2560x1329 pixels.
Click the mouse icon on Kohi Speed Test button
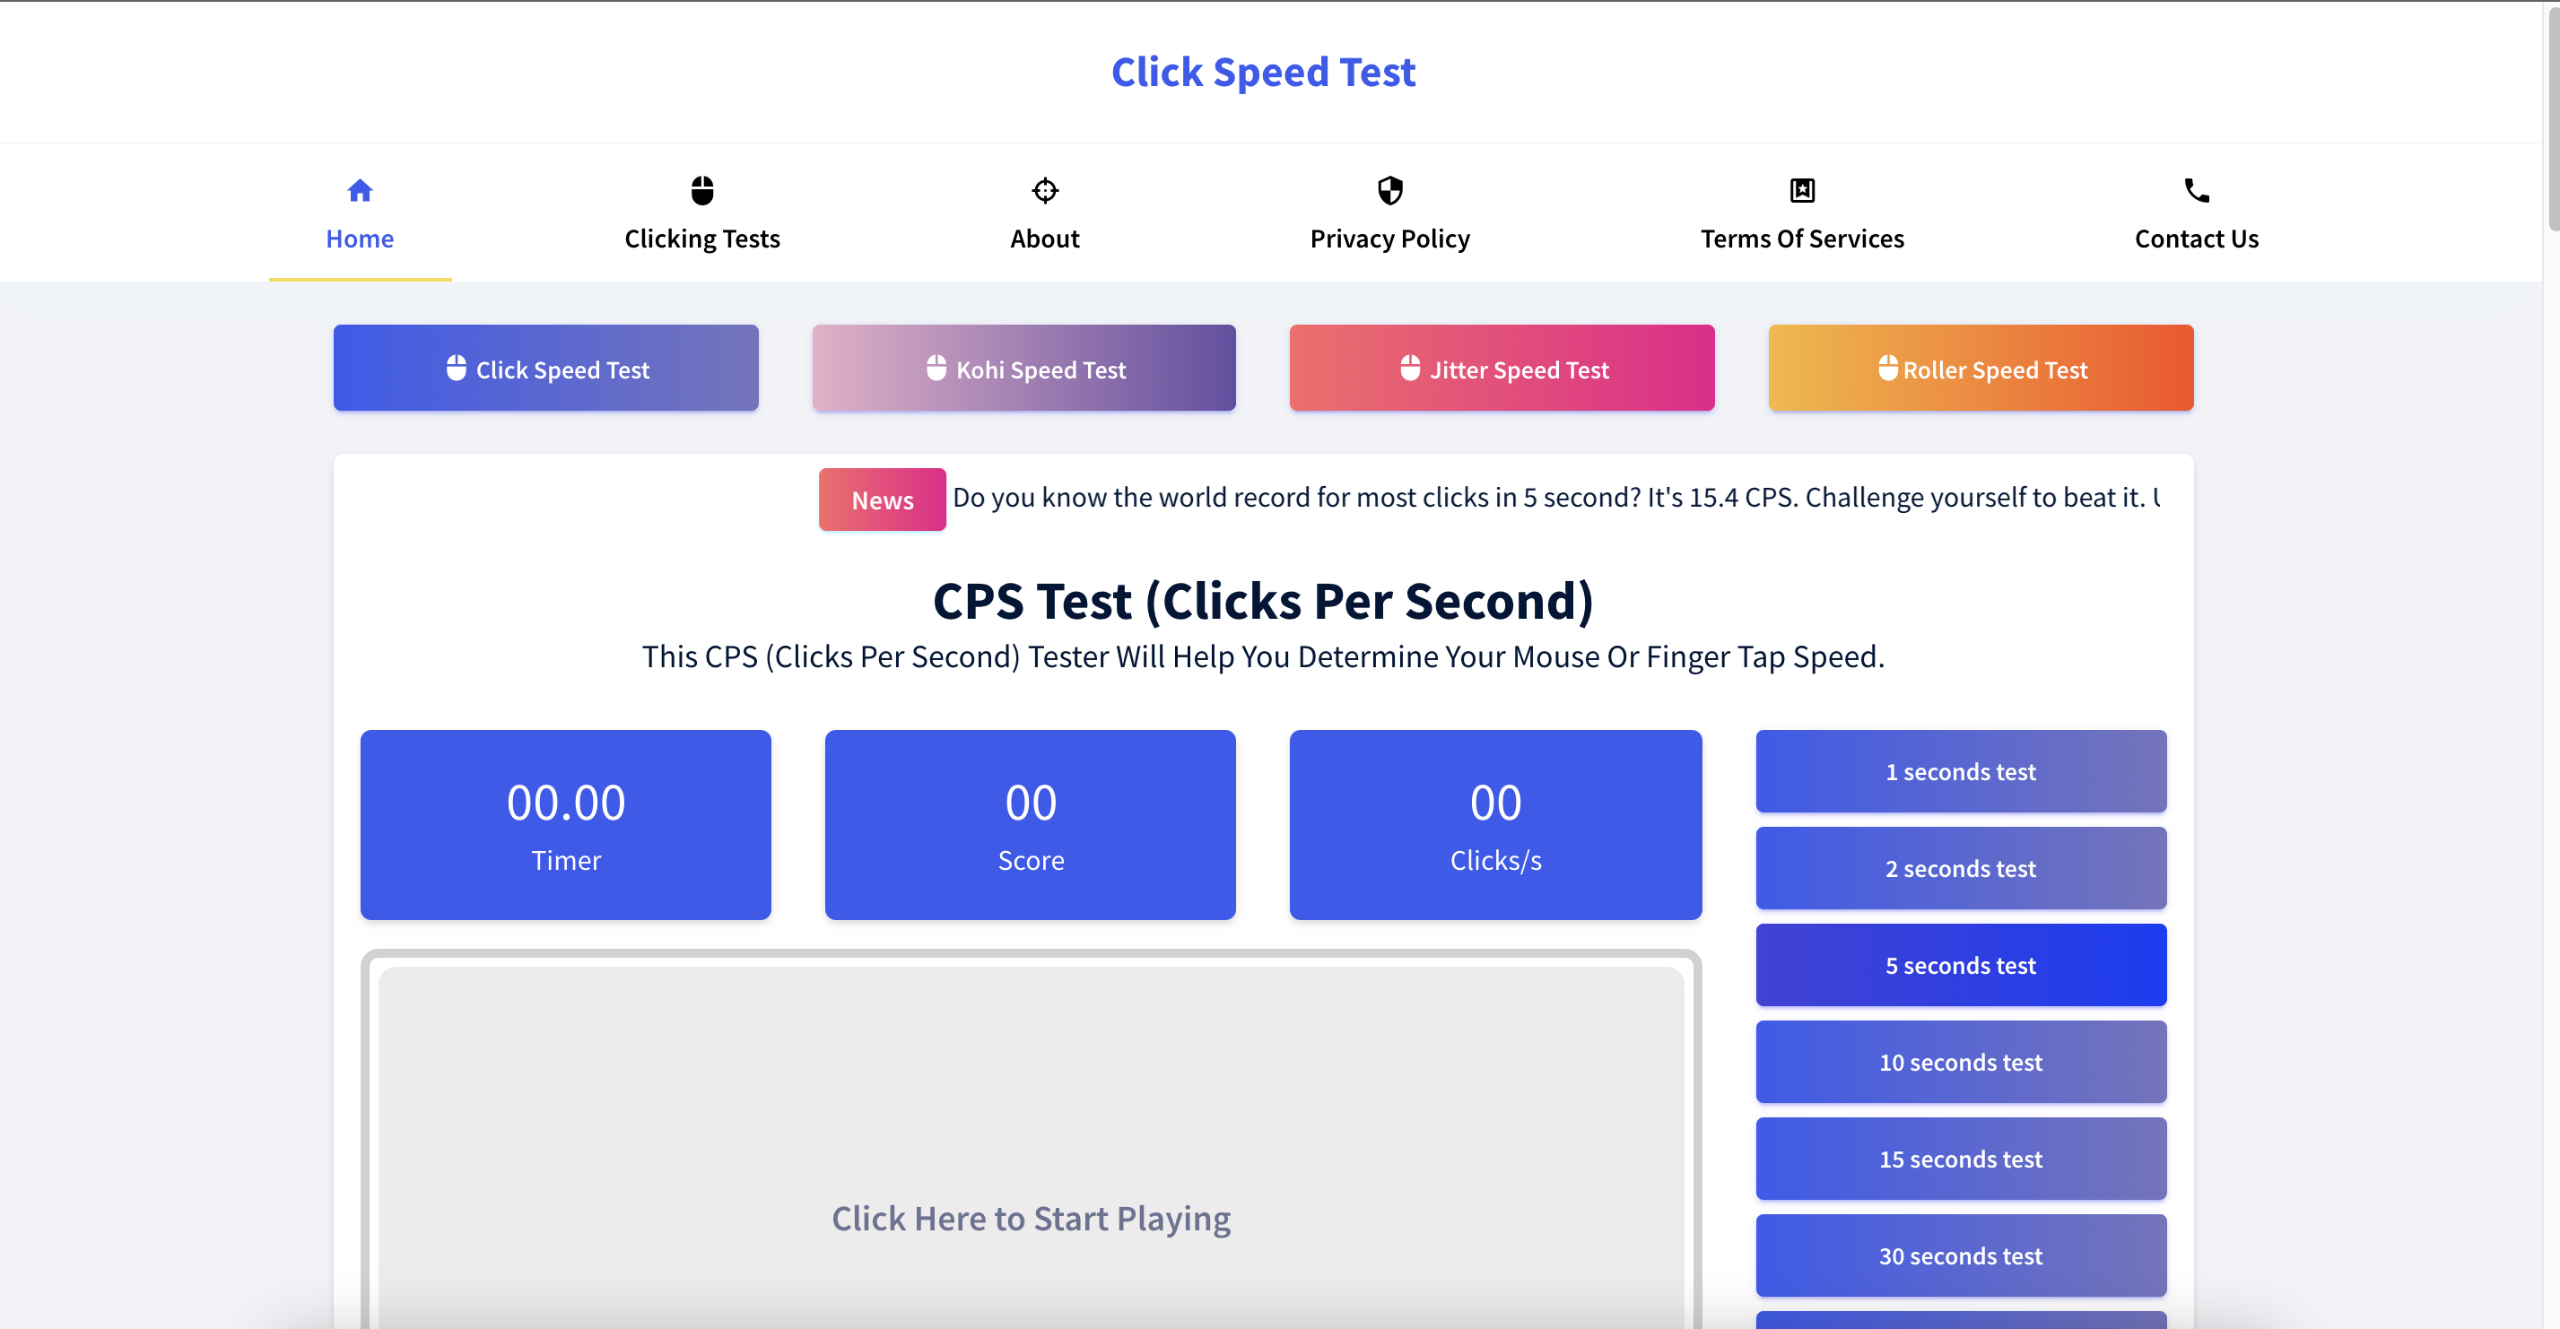pyautogui.click(x=936, y=368)
